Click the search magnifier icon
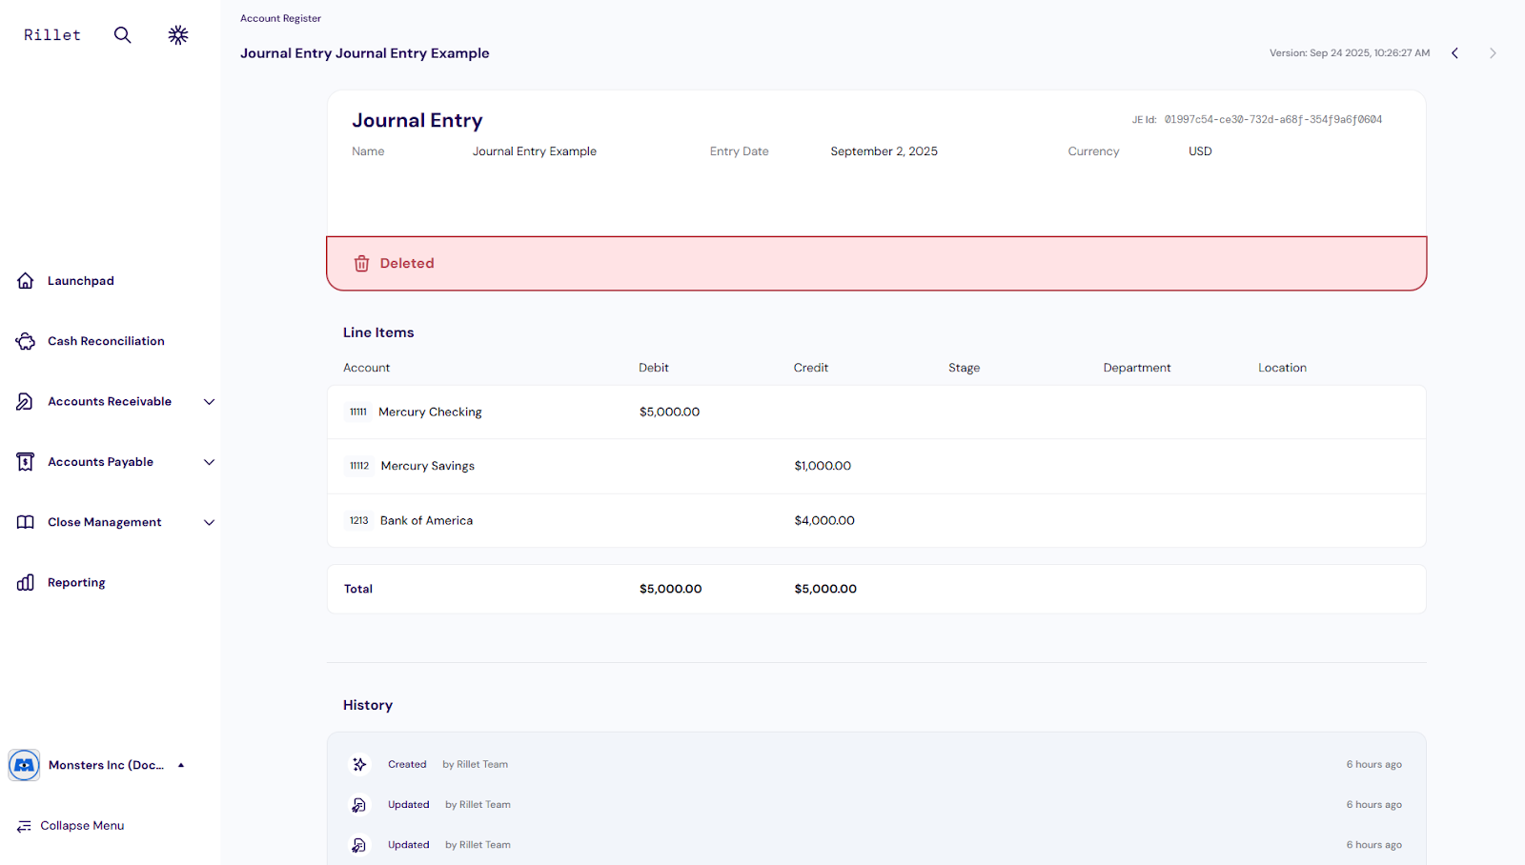The height and width of the screenshot is (865, 1525). pos(122,35)
